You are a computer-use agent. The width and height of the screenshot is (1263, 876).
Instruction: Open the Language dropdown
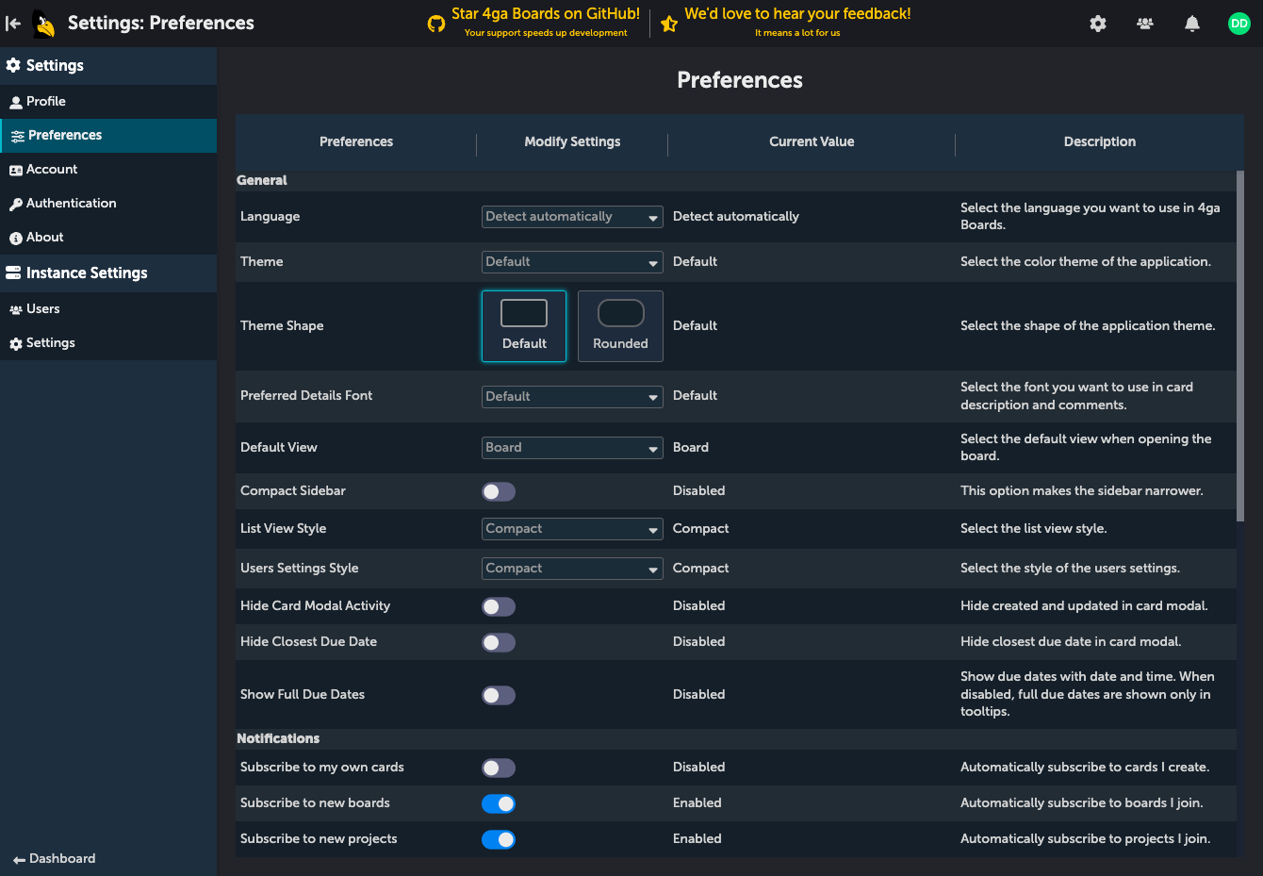pos(572,217)
